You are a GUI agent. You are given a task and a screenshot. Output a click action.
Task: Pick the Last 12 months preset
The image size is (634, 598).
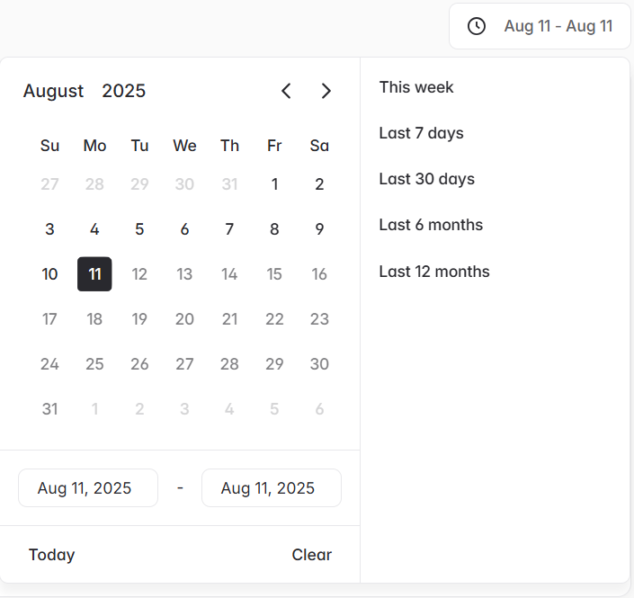[434, 272]
